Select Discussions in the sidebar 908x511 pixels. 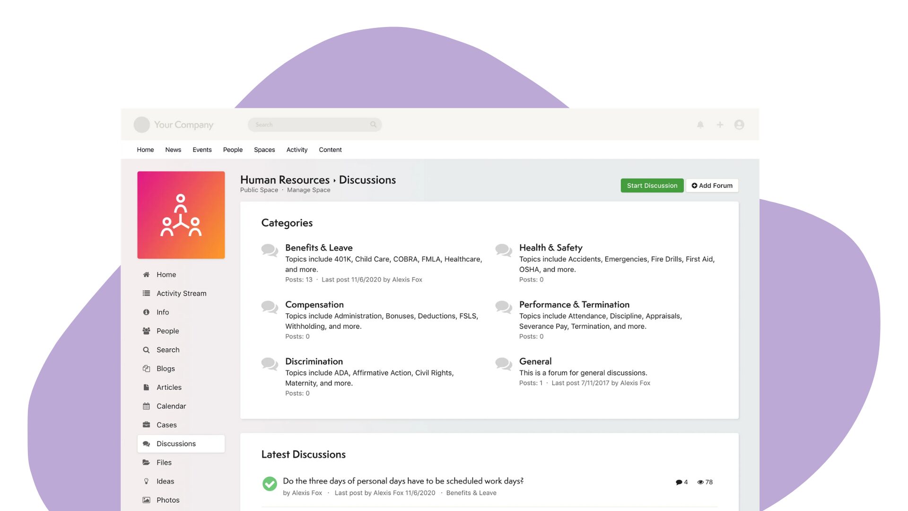coord(176,444)
